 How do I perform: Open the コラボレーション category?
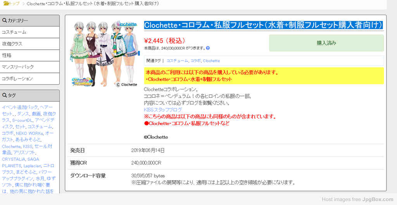[29, 79]
